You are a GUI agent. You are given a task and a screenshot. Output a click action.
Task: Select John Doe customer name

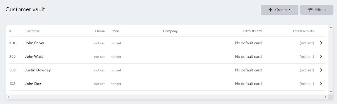(33, 84)
